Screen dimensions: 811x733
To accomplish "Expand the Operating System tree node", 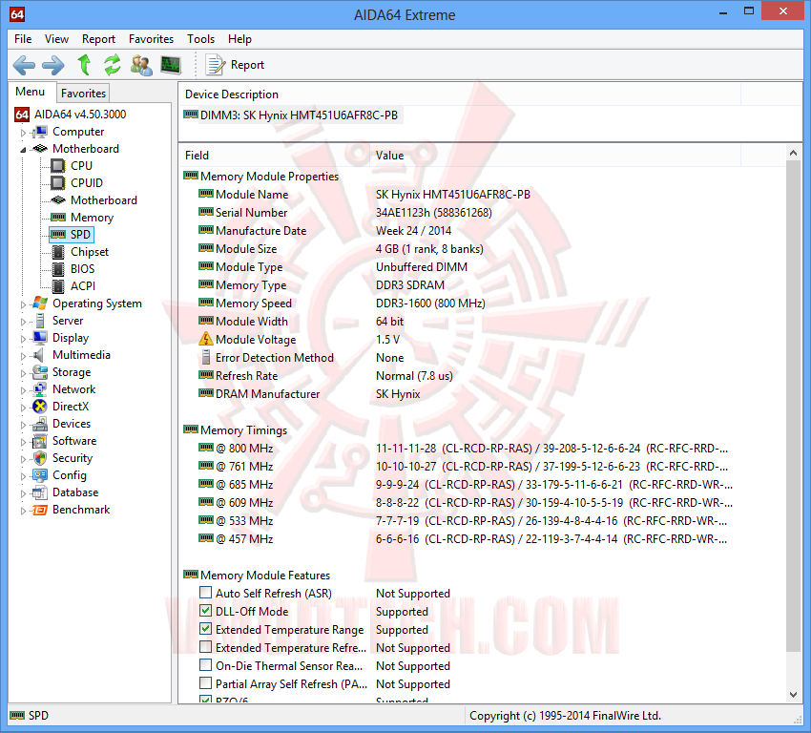I will [x=23, y=304].
